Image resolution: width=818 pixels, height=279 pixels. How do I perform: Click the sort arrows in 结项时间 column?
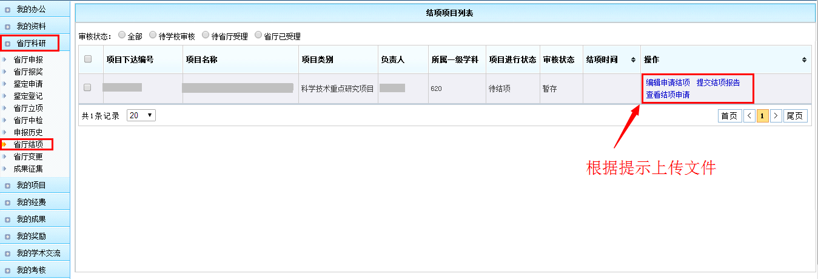click(x=633, y=60)
